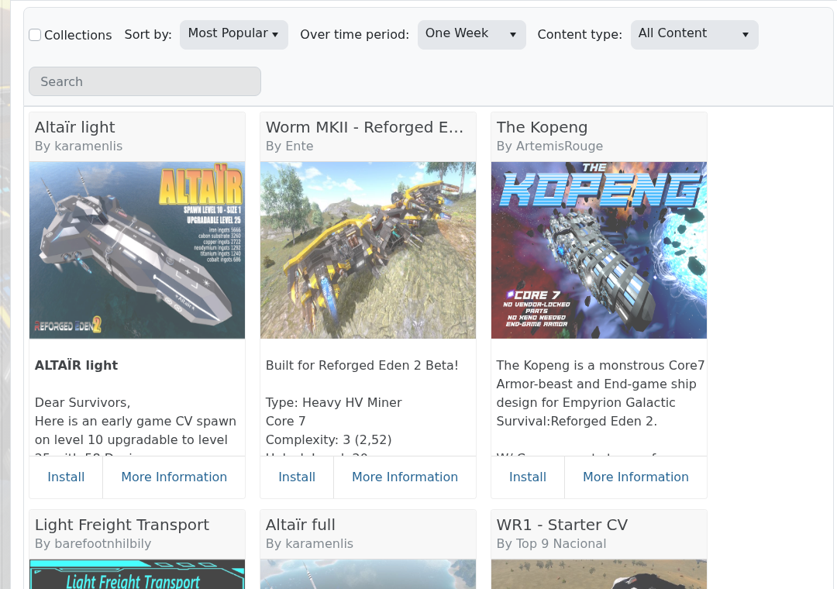Click the 'Light Freight Transport' card title

(122, 525)
